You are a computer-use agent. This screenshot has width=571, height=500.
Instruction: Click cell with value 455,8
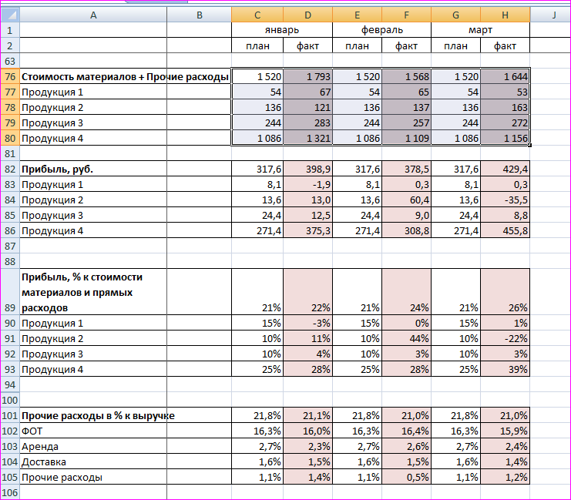[505, 230]
